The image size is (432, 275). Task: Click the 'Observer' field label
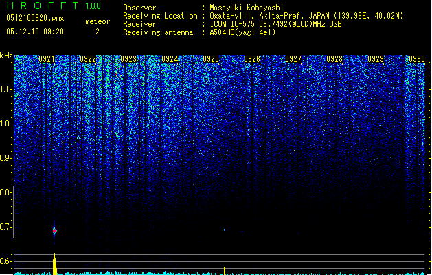coord(139,8)
